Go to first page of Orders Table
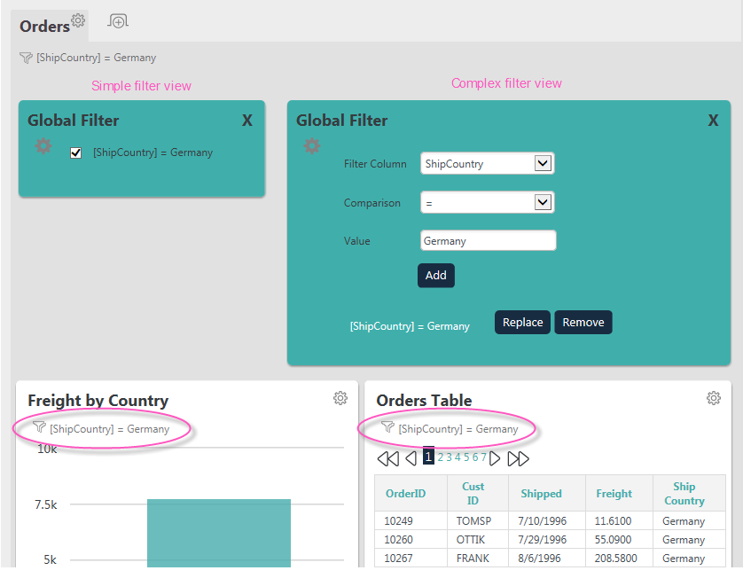 point(388,458)
